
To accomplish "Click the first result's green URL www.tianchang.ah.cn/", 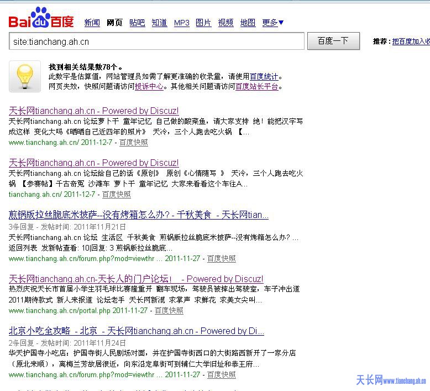I will coord(44,142).
